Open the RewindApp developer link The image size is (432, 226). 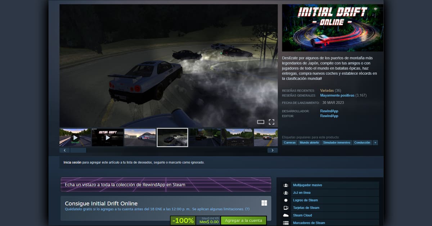[x=329, y=111]
